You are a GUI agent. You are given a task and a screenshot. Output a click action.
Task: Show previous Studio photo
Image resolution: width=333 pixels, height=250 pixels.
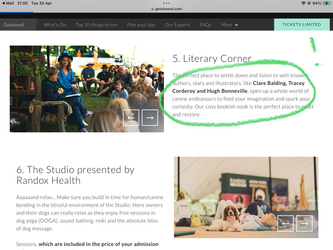point(286,223)
